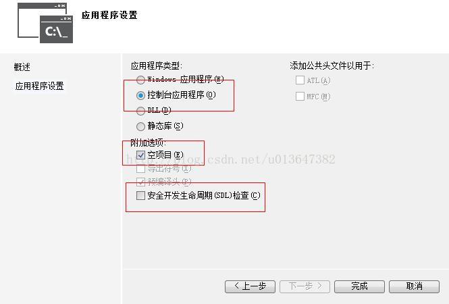Click the 附加选项 group label
Screen dimensions: 449x304
[x=148, y=143]
